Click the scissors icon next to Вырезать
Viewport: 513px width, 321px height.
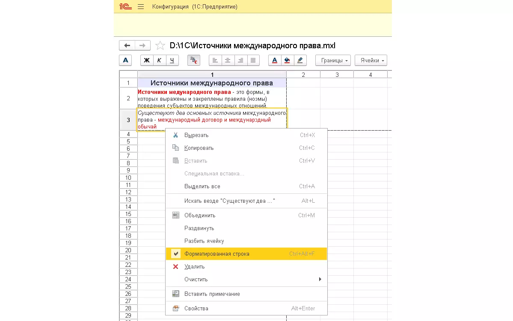click(x=176, y=135)
